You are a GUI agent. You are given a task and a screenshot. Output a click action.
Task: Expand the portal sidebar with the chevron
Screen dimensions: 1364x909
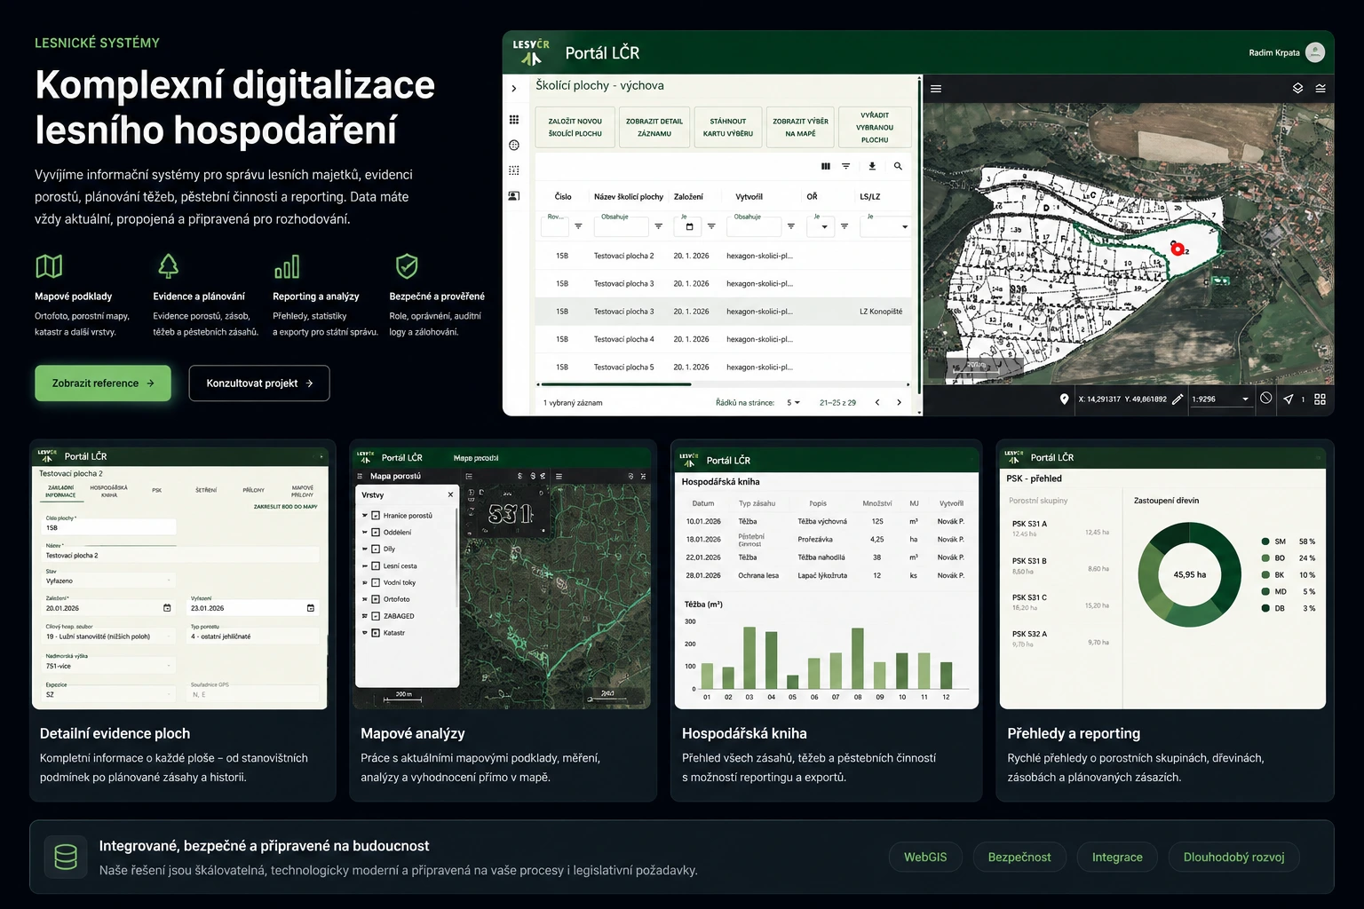coord(514,88)
